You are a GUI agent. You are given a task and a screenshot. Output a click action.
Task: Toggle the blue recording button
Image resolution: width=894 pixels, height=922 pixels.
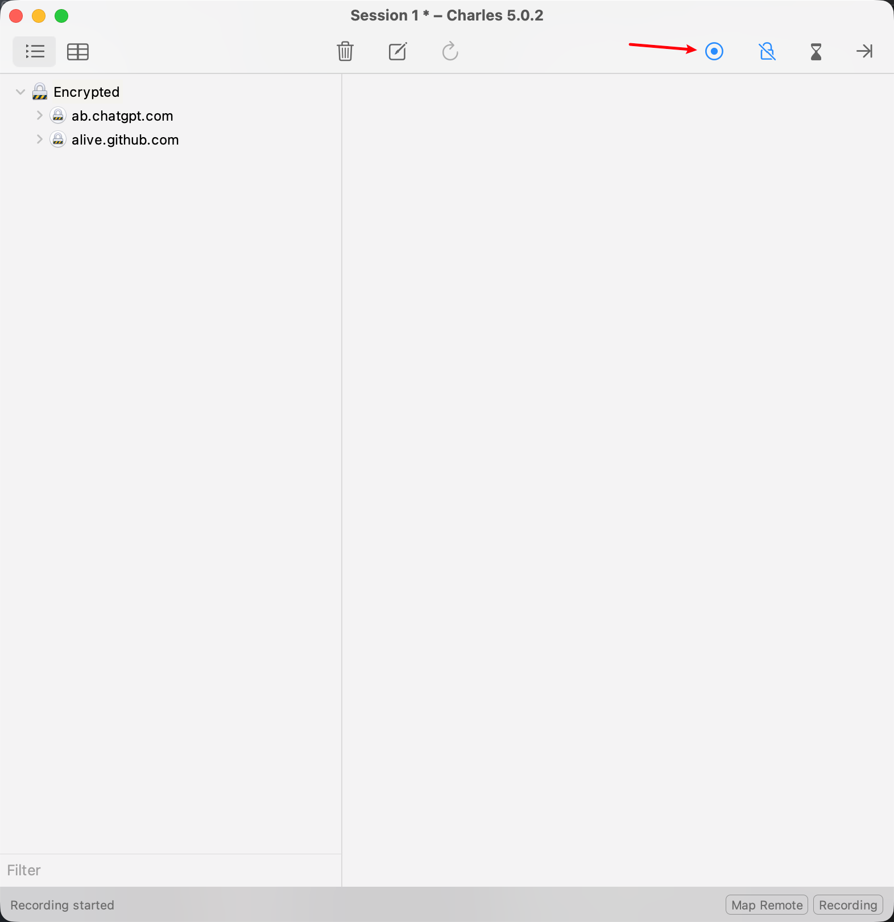tap(714, 51)
